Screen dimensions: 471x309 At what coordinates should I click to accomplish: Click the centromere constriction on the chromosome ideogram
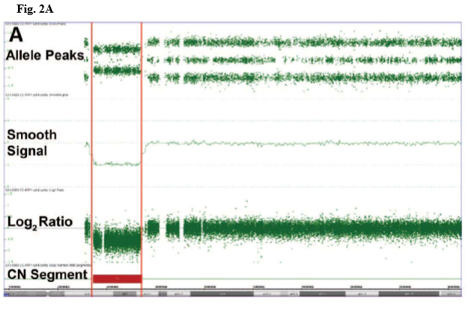tap(48, 294)
